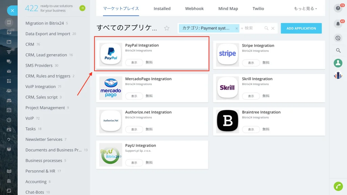Click the ADD APPLICATION button
347x195 pixels.
pyautogui.click(x=301, y=28)
